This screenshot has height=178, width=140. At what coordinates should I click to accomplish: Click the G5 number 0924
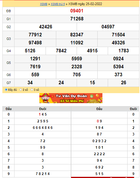pos(118,59)
